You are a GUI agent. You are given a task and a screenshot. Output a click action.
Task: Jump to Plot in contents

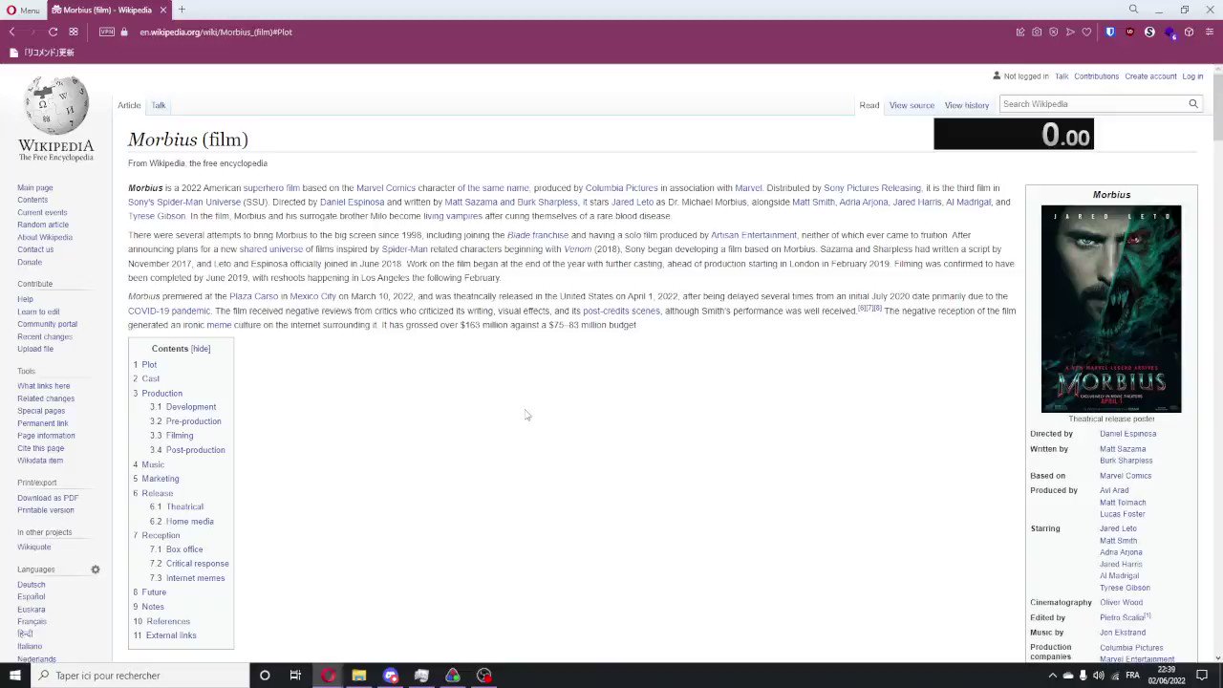(x=149, y=364)
